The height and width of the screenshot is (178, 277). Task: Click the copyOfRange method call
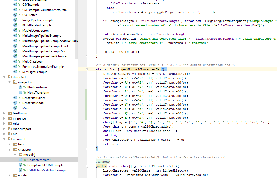pos(164,12)
